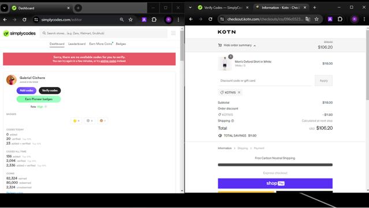Image resolution: width=369 pixels, height=208 pixels.
Task: Click Discount code or gift card field
Action: [x=265, y=81]
